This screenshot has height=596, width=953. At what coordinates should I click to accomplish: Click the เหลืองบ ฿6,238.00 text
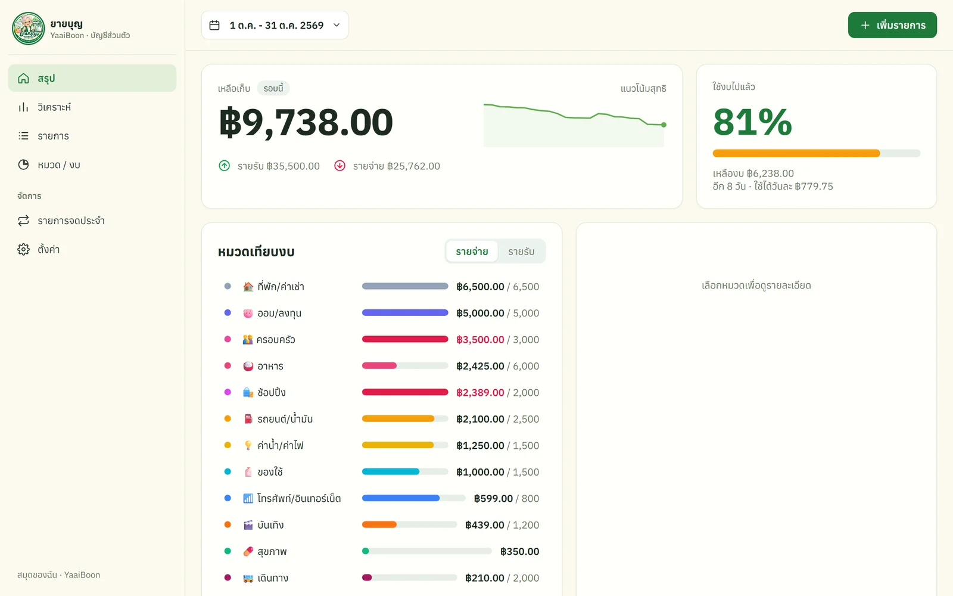pos(753,173)
